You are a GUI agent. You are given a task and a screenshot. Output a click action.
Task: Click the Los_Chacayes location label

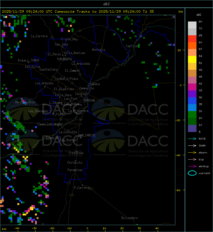click(38, 111)
